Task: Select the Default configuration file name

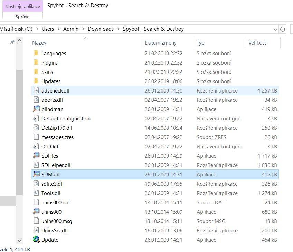Action: click(x=66, y=119)
